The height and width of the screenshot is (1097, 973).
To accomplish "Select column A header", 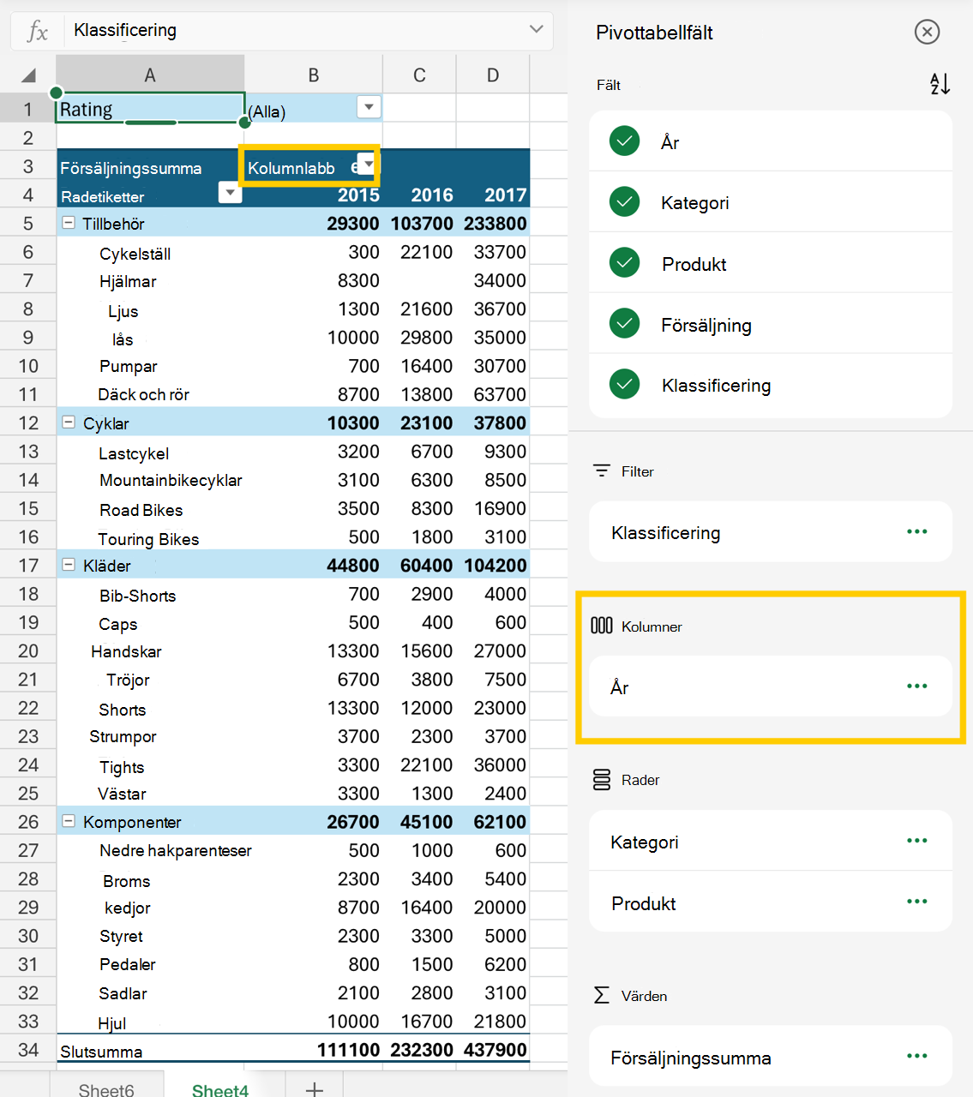I will [150, 75].
